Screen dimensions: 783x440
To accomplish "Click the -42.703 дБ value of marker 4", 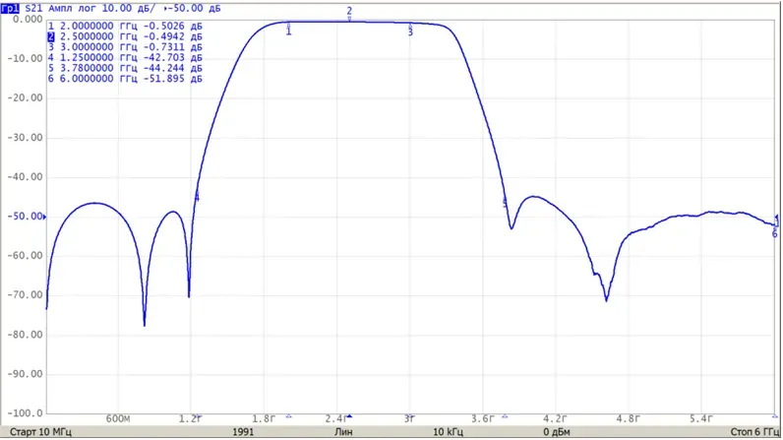I will point(172,57).
